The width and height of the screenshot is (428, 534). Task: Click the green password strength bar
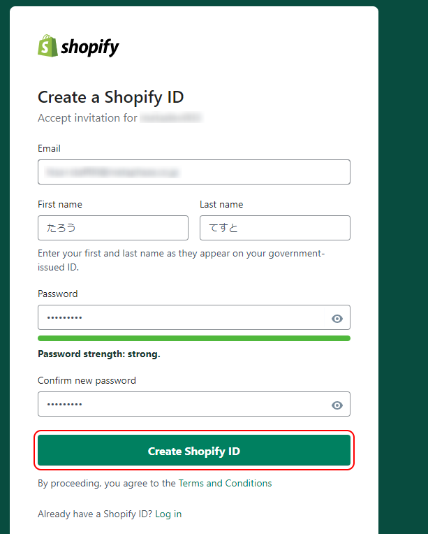[x=194, y=338]
